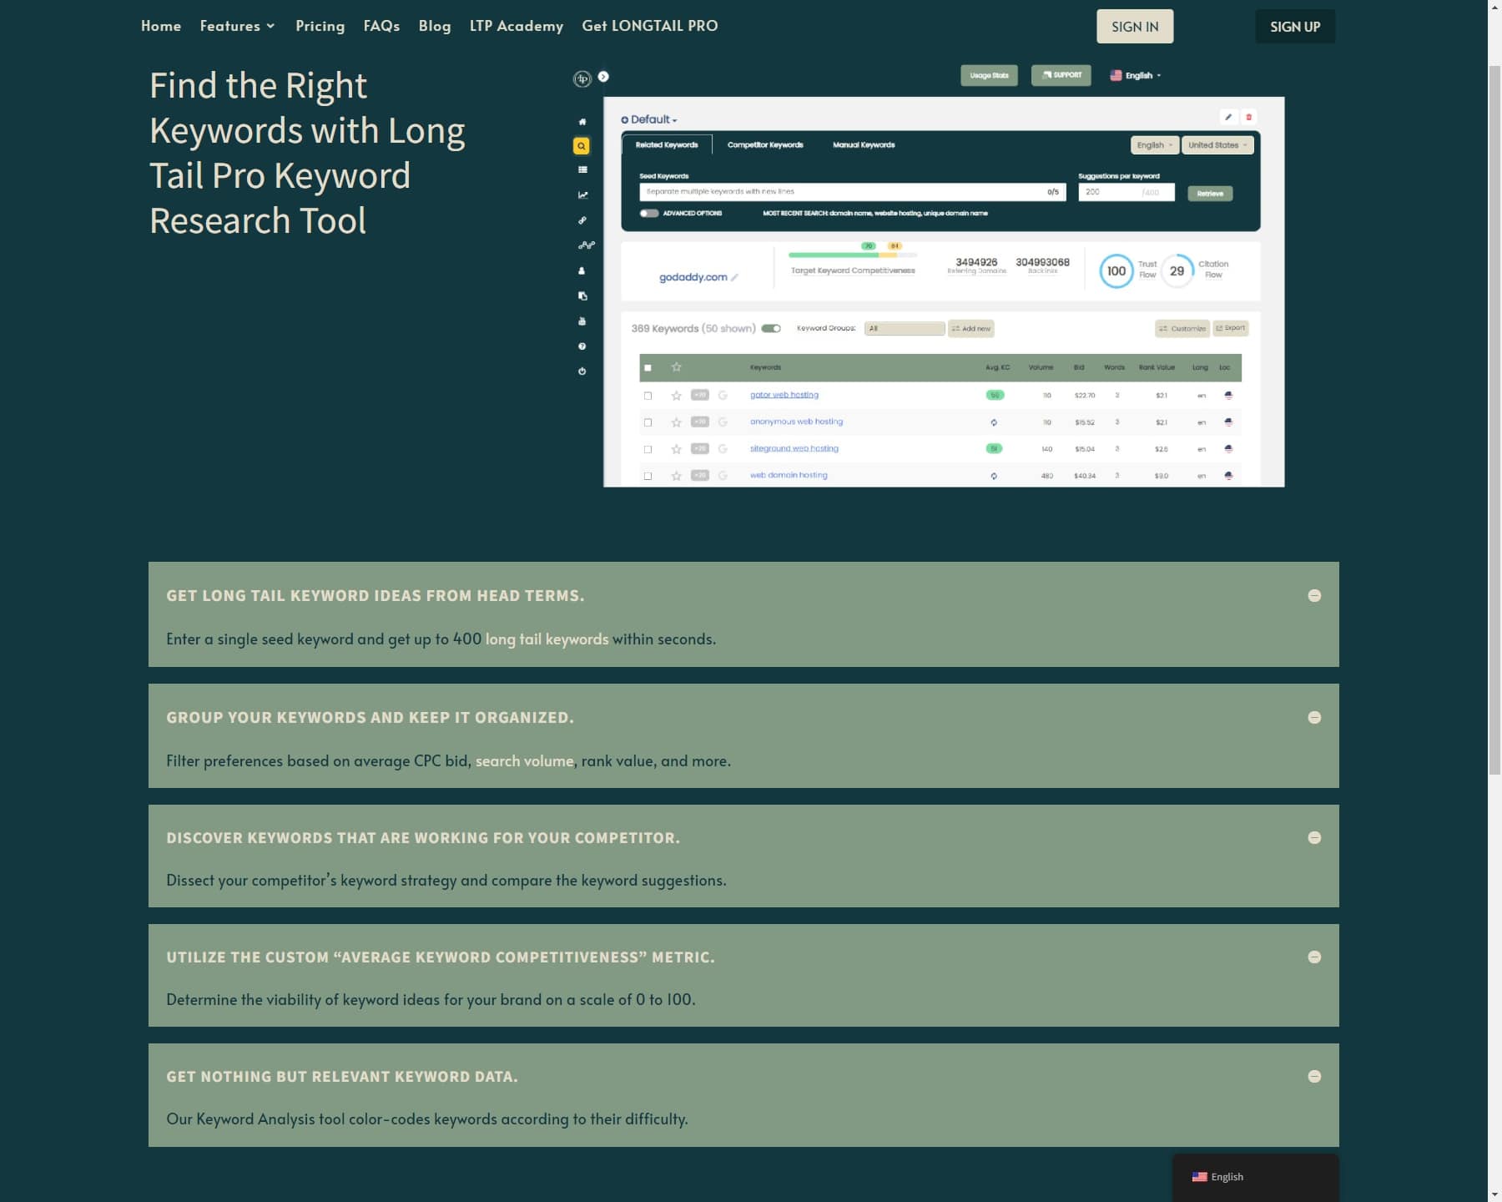Check the select-all checkbox in the keywords table
1502x1202 pixels.
(x=648, y=366)
